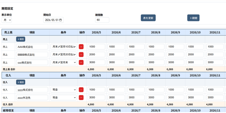Add a new item under 仕入

pos(21,82)
